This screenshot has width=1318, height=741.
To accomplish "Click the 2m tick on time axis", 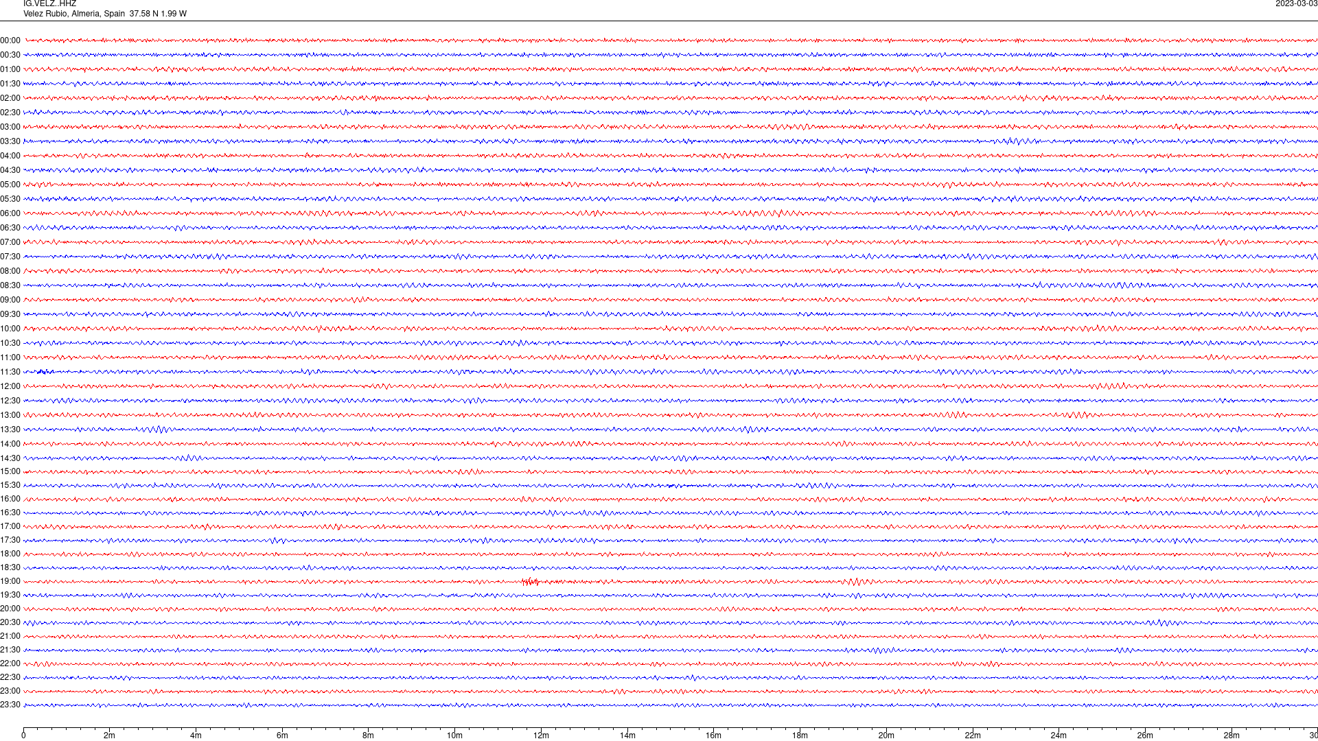I will [x=110, y=736].
